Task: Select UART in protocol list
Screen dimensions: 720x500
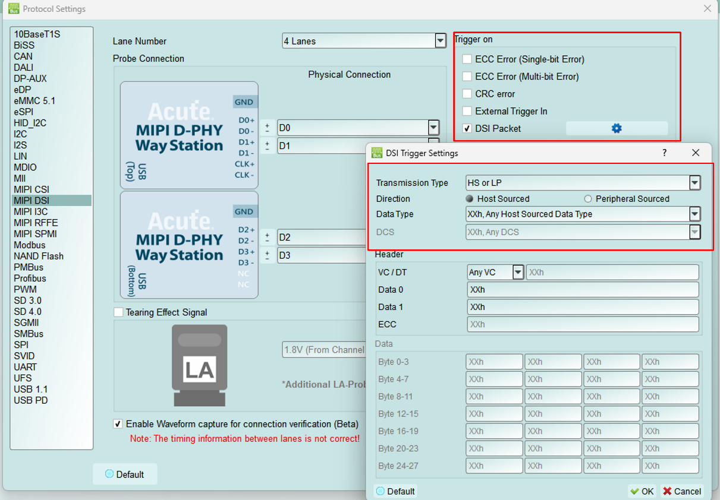Action: coord(25,367)
